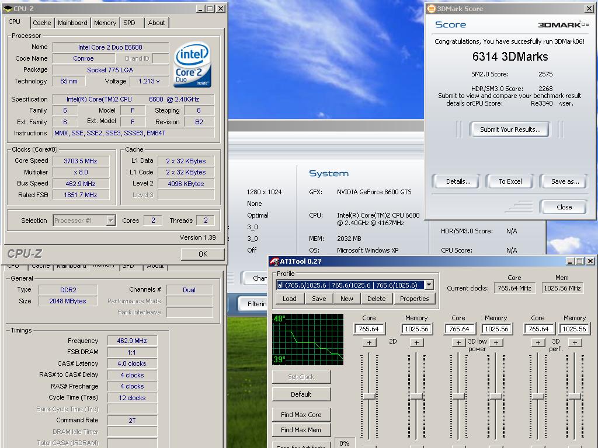598x448 pixels.
Task: Select the SPD tab in CPU-Z
Action: tap(129, 23)
